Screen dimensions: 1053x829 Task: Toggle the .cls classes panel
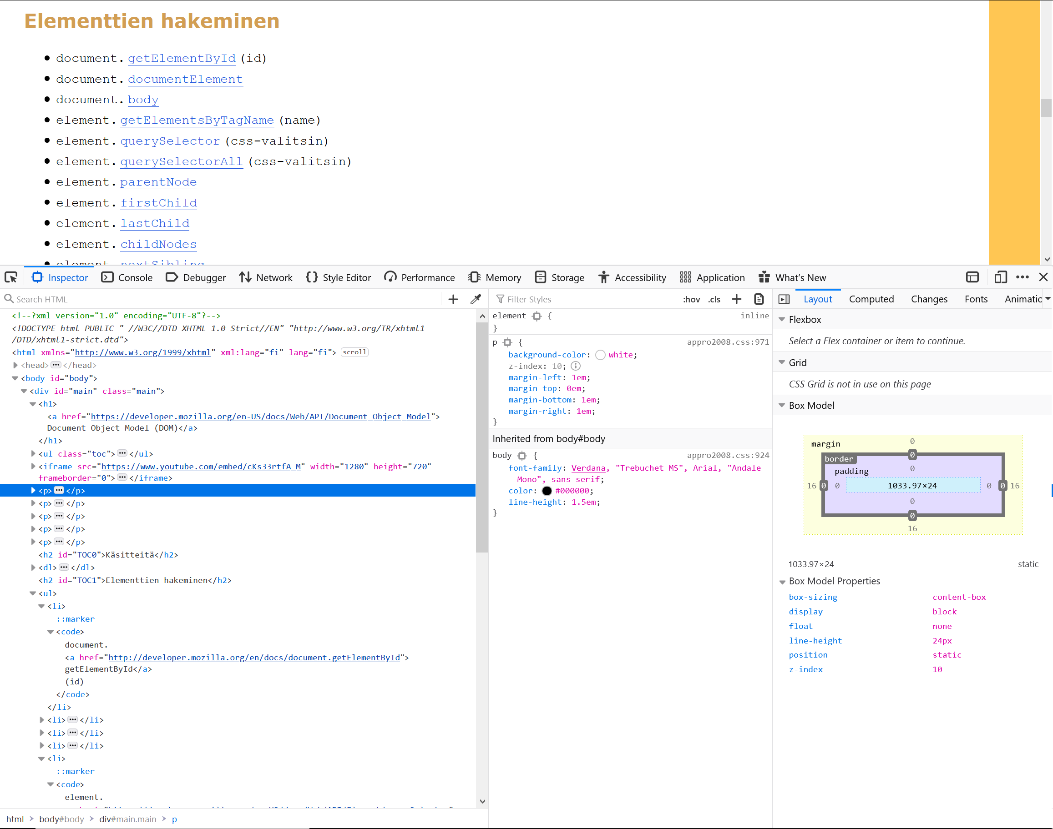coord(714,299)
